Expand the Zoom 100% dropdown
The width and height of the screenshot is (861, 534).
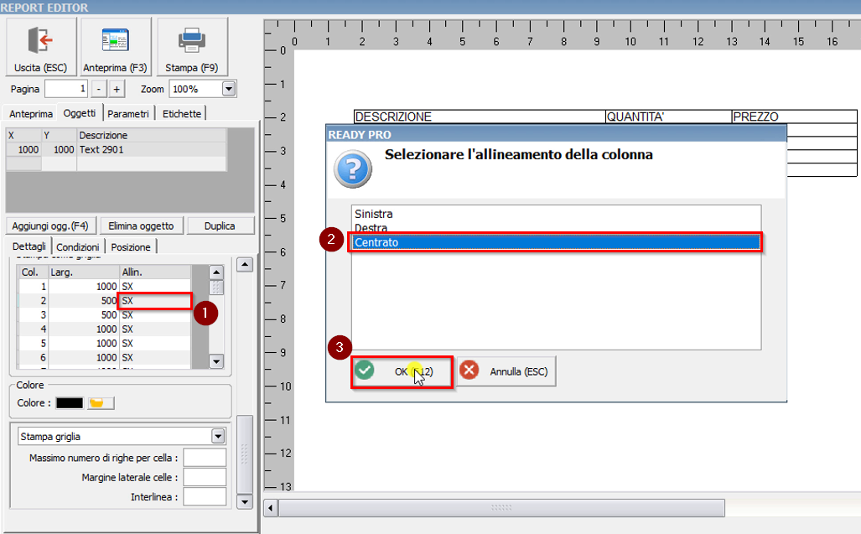[x=229, y=89]
